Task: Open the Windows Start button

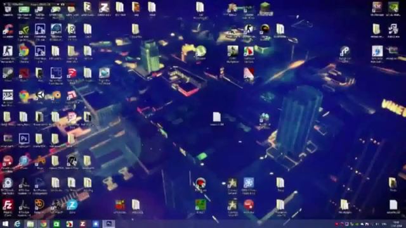Action: (5, 224)
